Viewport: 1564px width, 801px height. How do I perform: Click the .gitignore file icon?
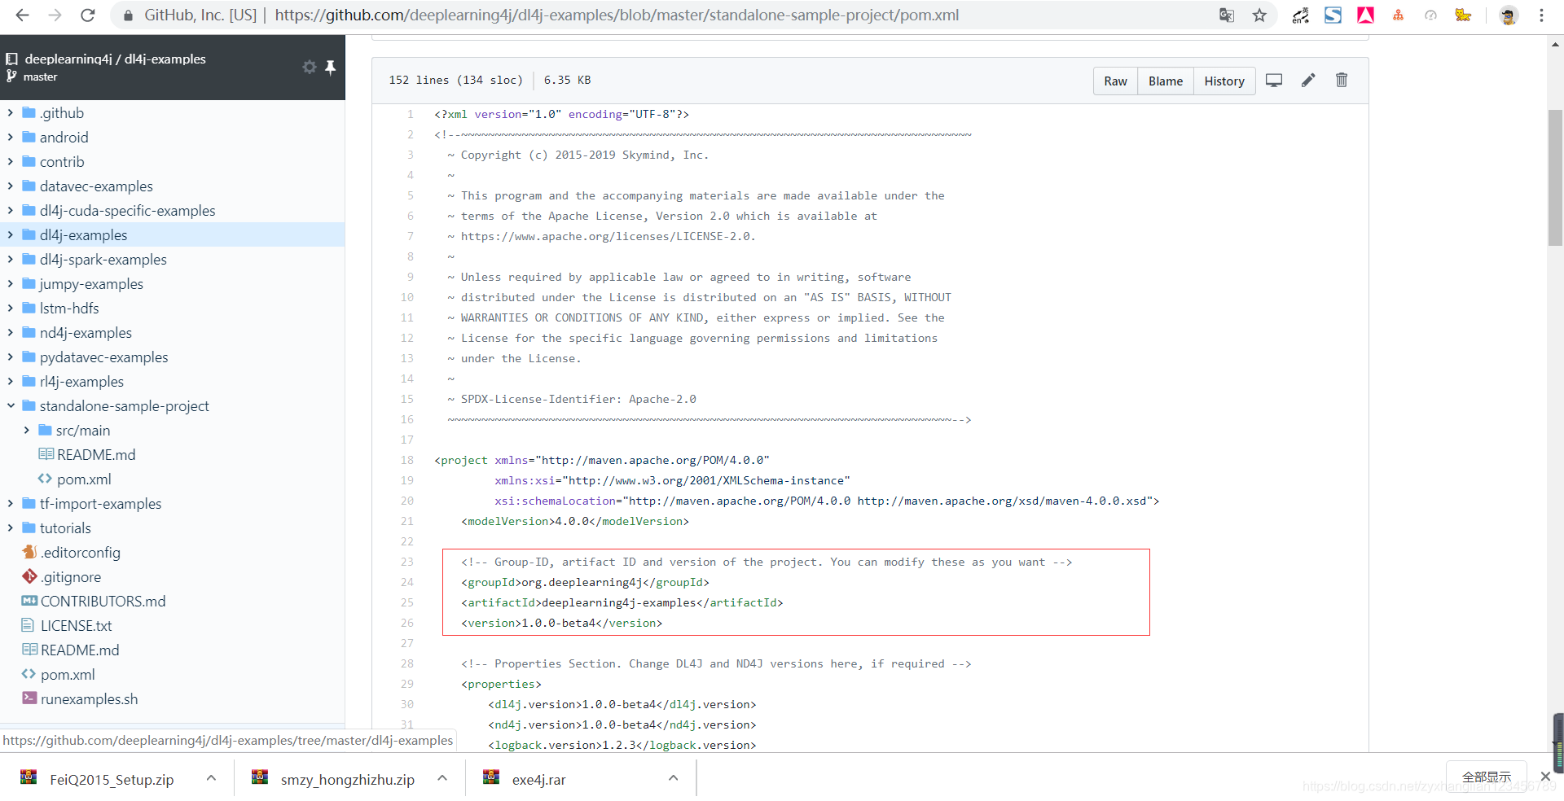tap(29, 576)
